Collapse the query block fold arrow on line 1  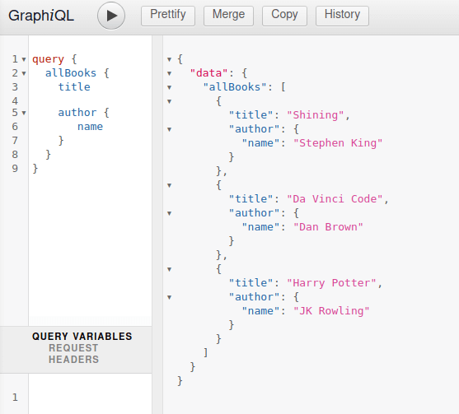(24, 59)
